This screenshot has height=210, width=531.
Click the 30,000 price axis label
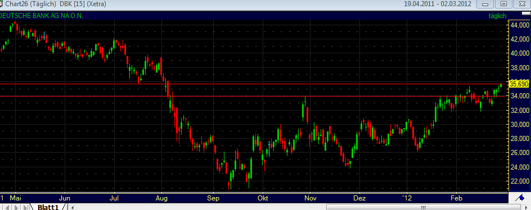pos(520,125)
